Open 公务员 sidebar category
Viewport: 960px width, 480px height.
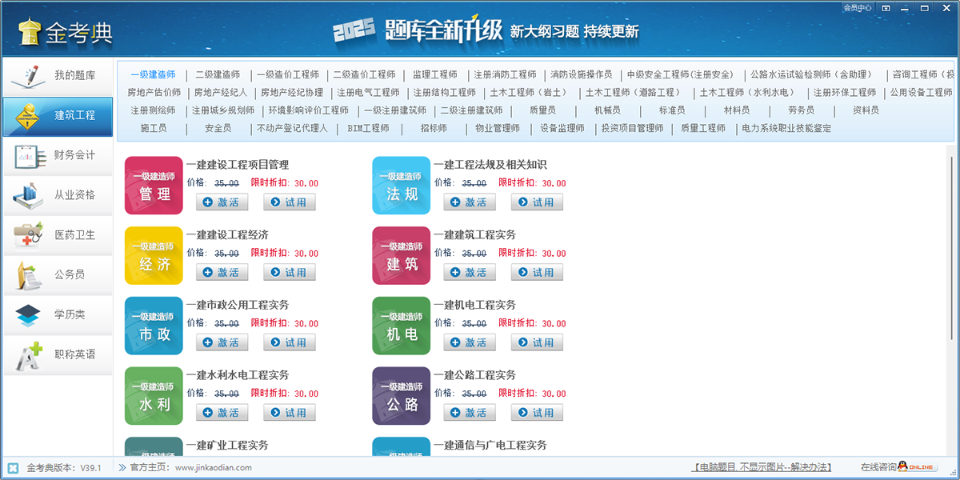coord(58,274)
